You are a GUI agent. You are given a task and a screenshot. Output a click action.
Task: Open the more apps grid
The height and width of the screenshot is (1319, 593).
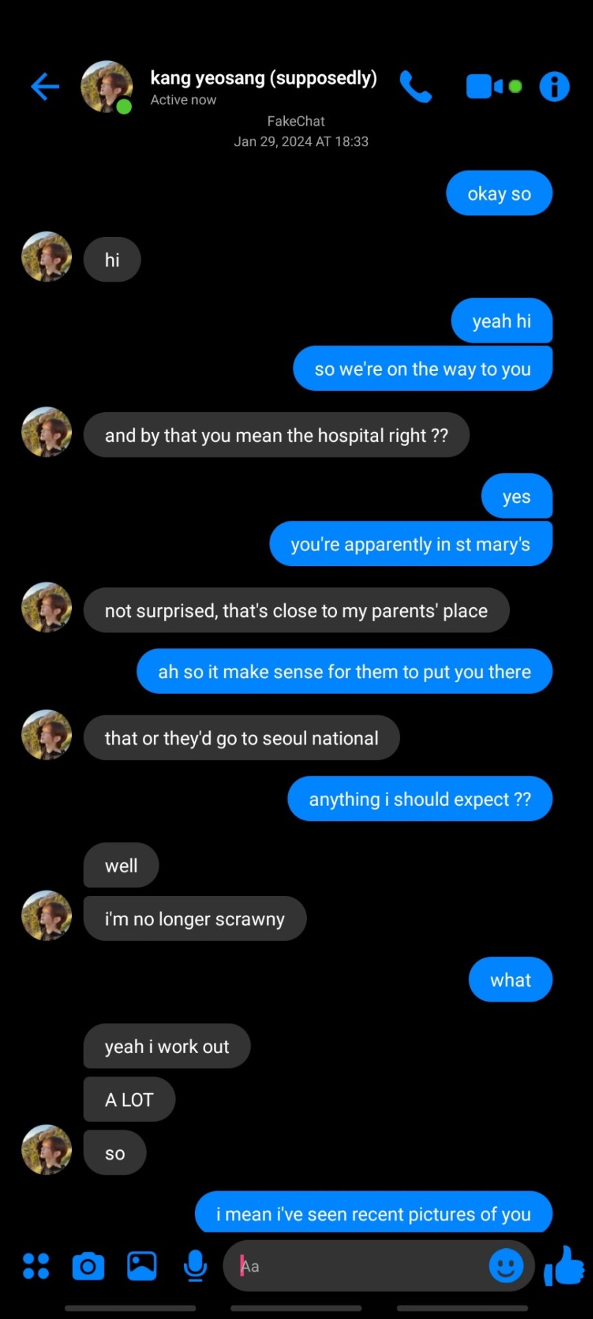click(x=36, y=1265)
